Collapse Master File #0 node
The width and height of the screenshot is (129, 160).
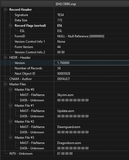click(x=10, y=90)
